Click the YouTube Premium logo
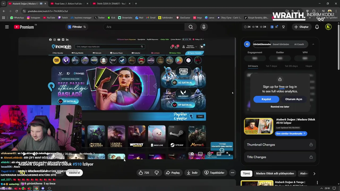 (x=24, y=27)
